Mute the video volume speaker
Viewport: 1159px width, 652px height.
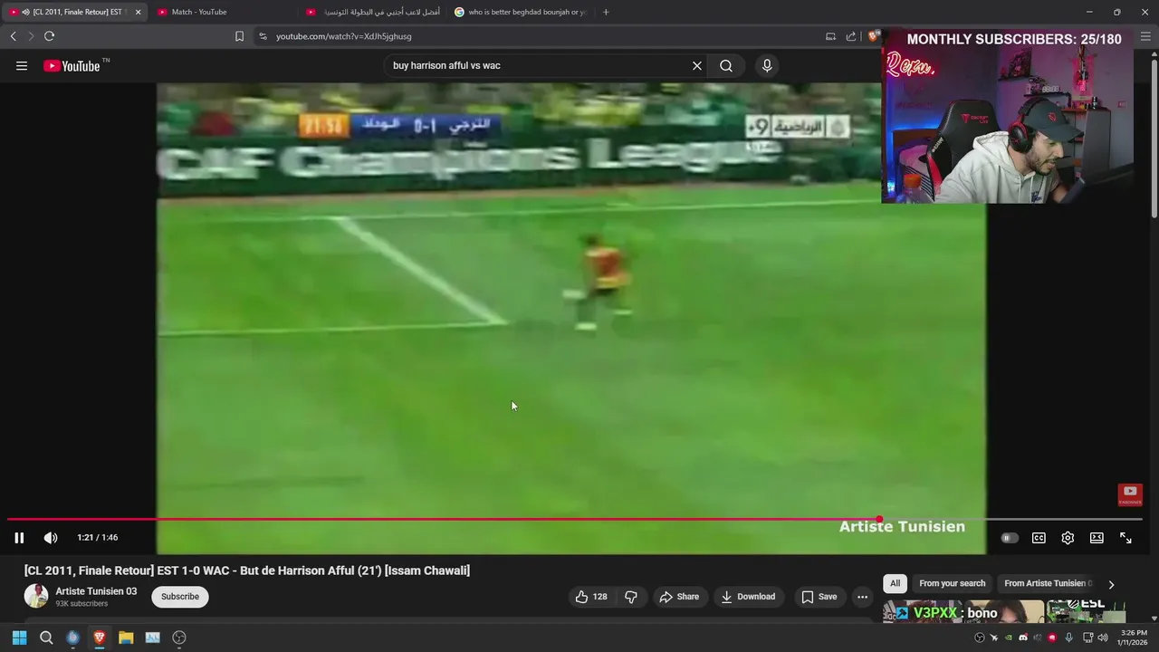(51, 538)
